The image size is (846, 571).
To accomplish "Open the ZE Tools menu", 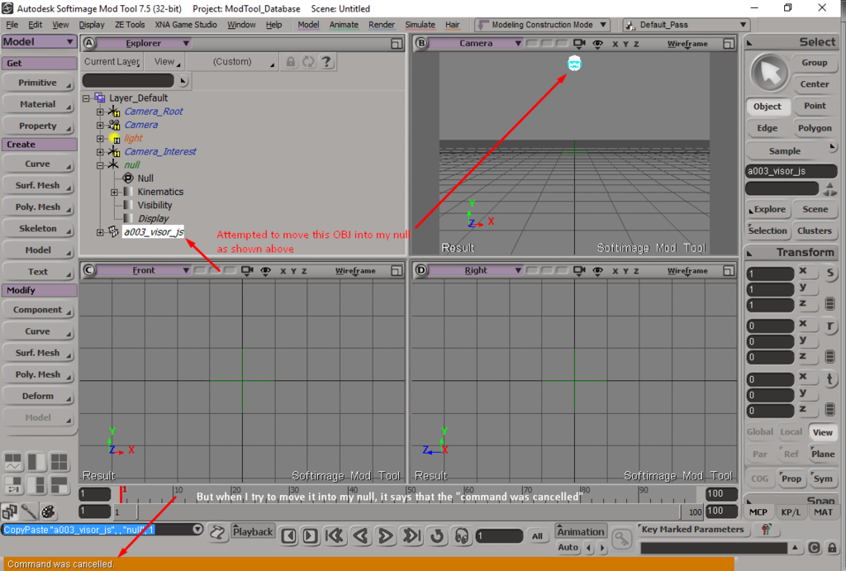I will 130,25.
